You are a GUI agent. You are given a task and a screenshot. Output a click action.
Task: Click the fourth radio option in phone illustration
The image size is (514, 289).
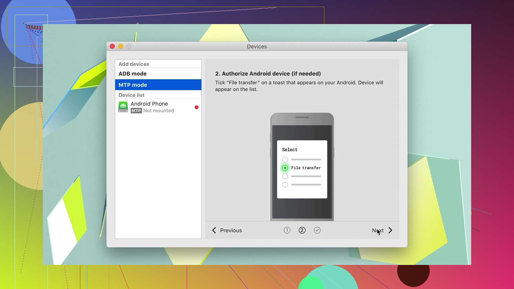[285, 185]
